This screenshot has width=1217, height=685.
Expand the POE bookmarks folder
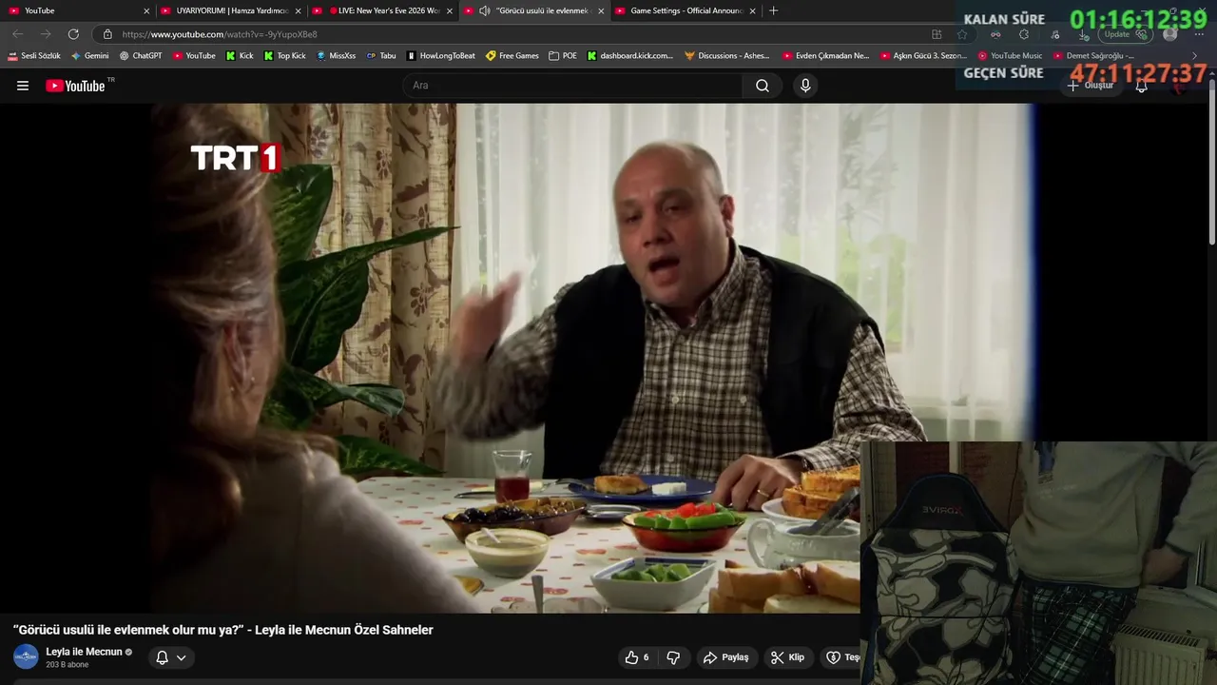point(563,56)
